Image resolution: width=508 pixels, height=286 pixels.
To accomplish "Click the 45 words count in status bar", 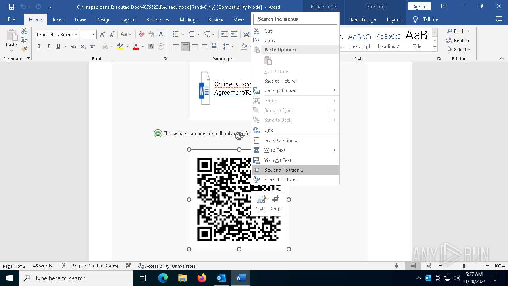I will [x=42, y=266].
